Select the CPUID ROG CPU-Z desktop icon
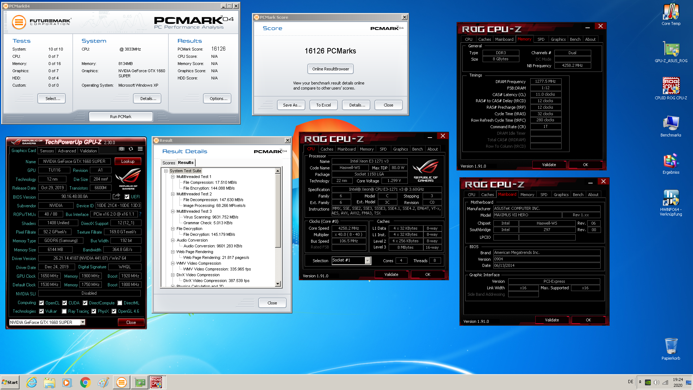The height and width of the screenshot is (390, 693). tap(671, 89)
